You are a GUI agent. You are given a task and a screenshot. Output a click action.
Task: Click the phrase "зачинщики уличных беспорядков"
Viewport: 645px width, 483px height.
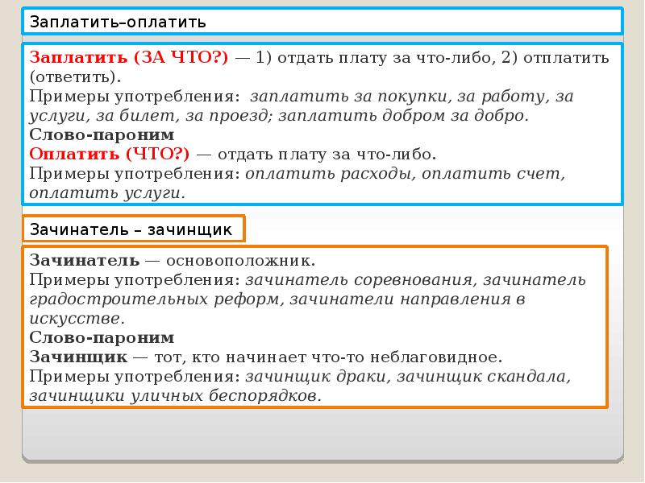point(175,396)
